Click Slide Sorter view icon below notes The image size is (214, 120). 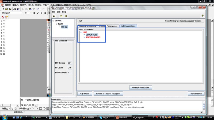click(30, 105)
